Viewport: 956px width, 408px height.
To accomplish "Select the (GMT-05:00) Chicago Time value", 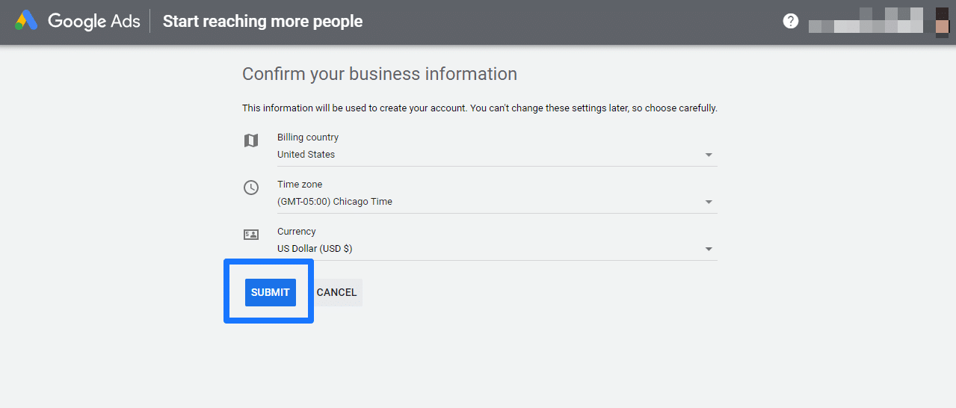I will 334,202.
